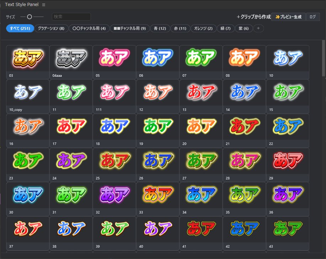Select red glow style thumbnail 29
Image resolution: width=326 pixels, height=259 pixels.
pyautogui.click(x=288, y=165)
